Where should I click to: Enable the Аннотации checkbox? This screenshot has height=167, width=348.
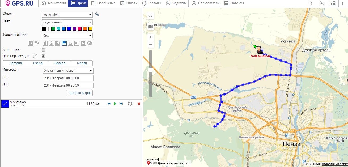tap(43, 50)
